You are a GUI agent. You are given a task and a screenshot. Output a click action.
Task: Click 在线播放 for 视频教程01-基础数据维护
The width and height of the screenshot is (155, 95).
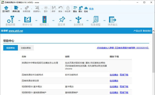[114, 92]
